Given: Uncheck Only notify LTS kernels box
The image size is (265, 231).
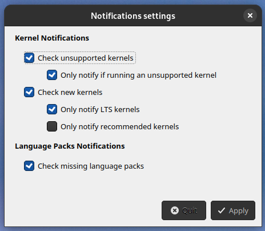Looking at the screenshot, I should coord(52,109).
